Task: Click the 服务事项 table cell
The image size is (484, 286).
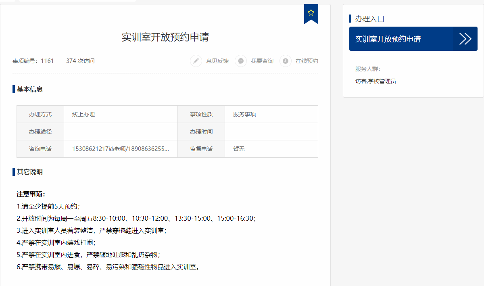Action: (244, 114)
